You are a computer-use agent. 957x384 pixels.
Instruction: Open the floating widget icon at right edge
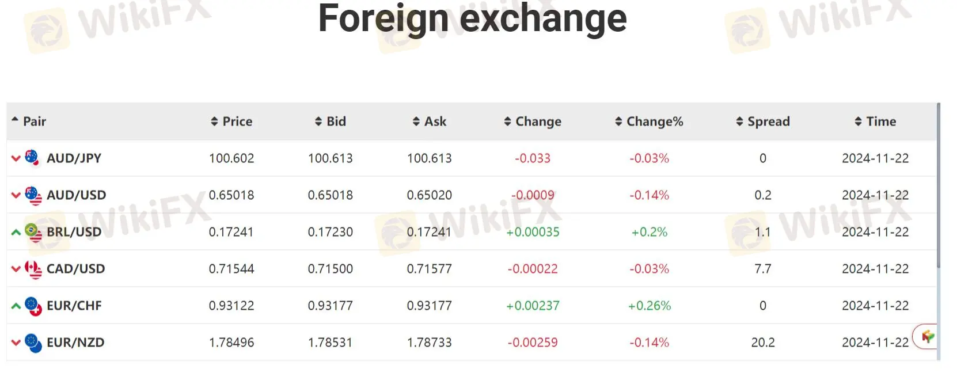click(926, 336)
